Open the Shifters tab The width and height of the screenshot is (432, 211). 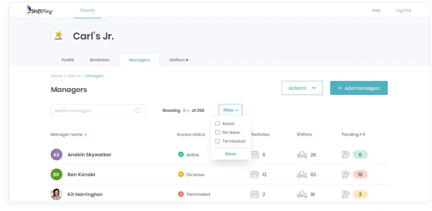pyautogui.click(x=178, y=60)
